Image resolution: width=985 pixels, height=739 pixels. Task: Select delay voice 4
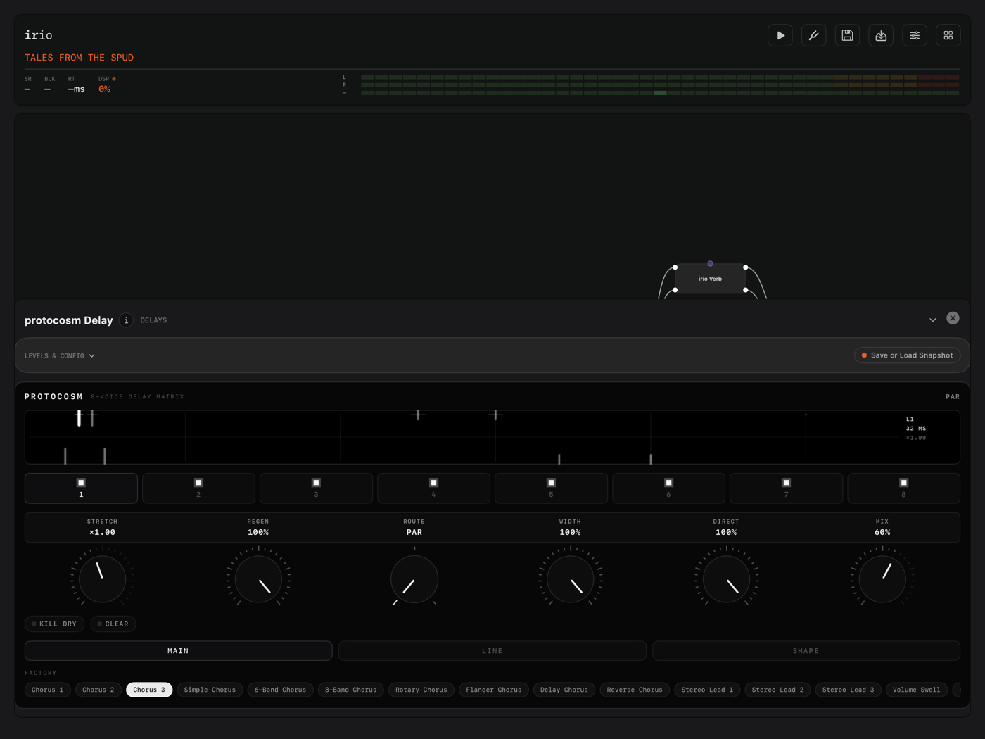[433, 488]
